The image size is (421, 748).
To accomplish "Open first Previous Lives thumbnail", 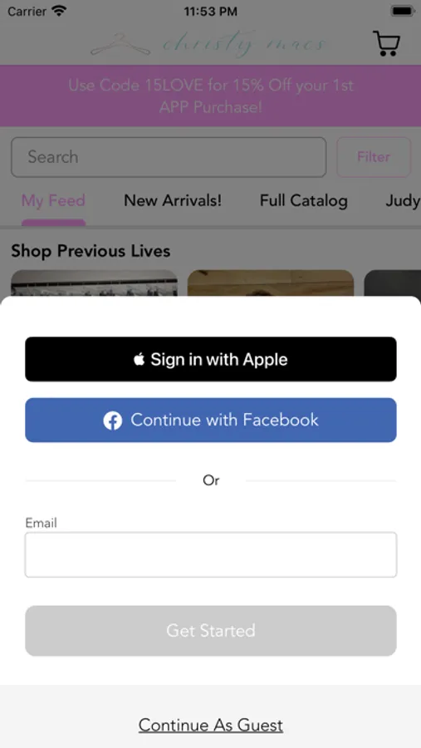I will tap(95, 283).
